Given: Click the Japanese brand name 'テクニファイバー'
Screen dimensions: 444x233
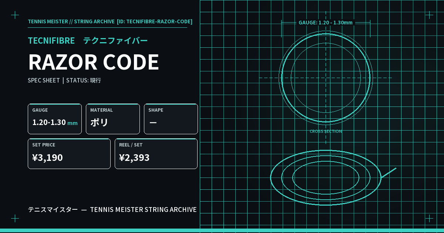Looking at the screenshot, I should (x=115, y=41).
